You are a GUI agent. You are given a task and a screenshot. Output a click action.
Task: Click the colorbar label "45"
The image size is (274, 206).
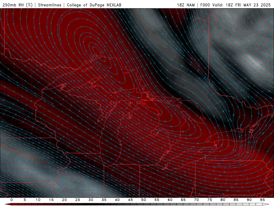coord(130,200)
